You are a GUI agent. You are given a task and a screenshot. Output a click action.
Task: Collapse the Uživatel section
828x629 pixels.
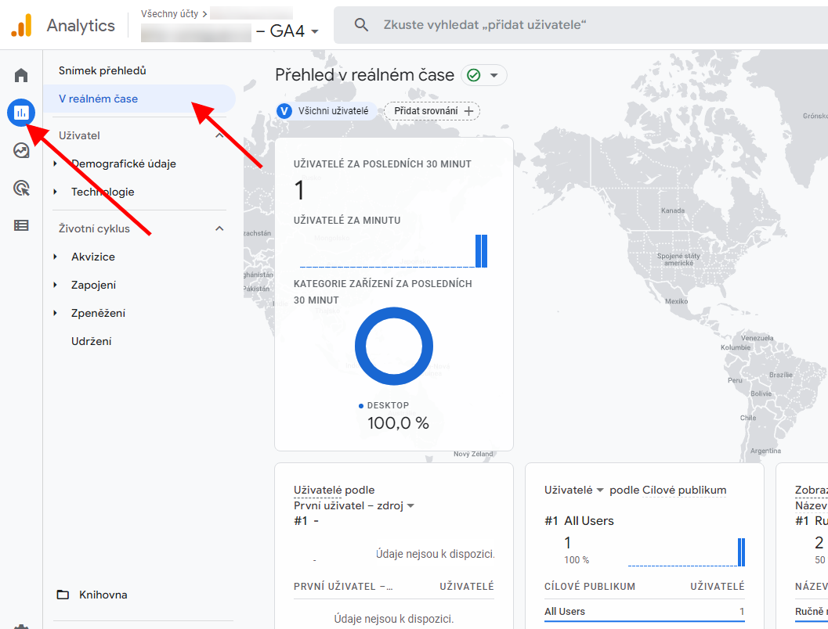coord(219,135)
